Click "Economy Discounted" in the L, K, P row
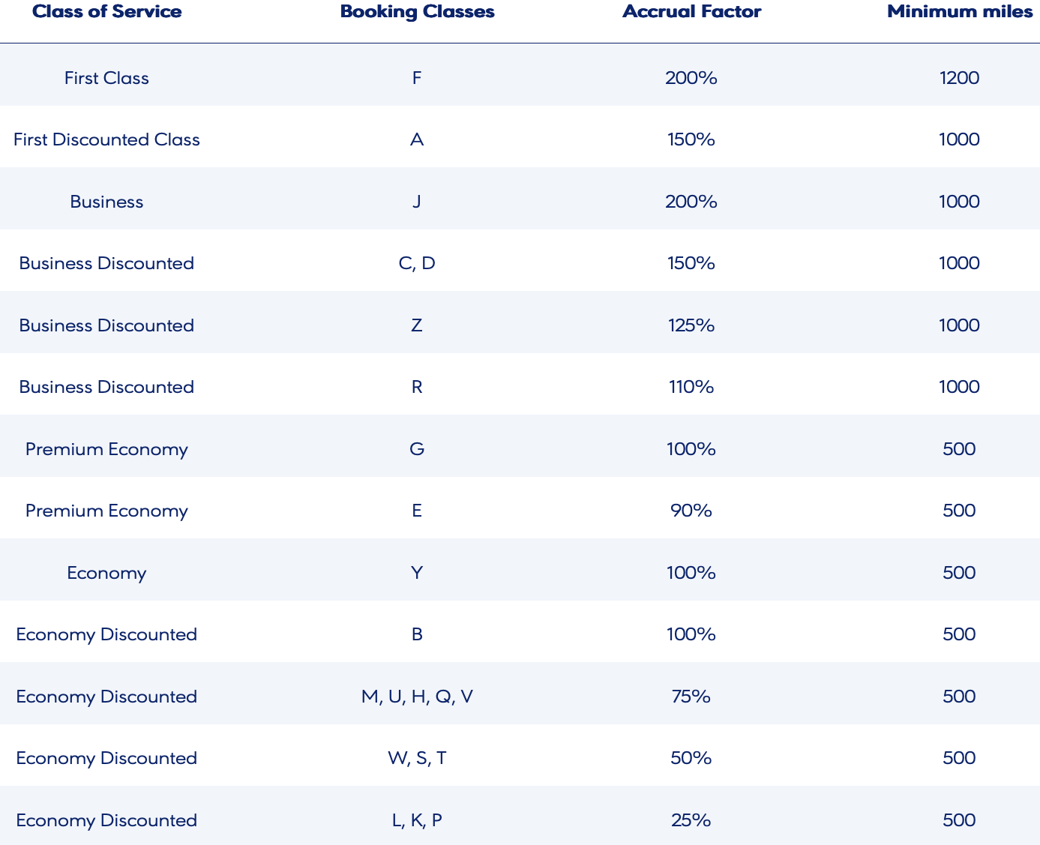This screenshot has width=1040, height=845. point(106,820)
